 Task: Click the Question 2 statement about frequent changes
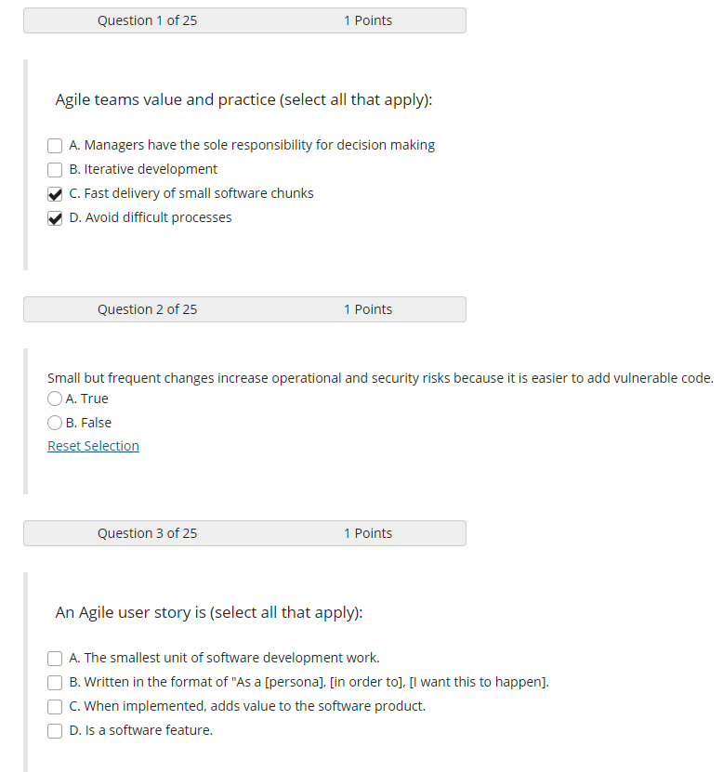tap(381, 377)
